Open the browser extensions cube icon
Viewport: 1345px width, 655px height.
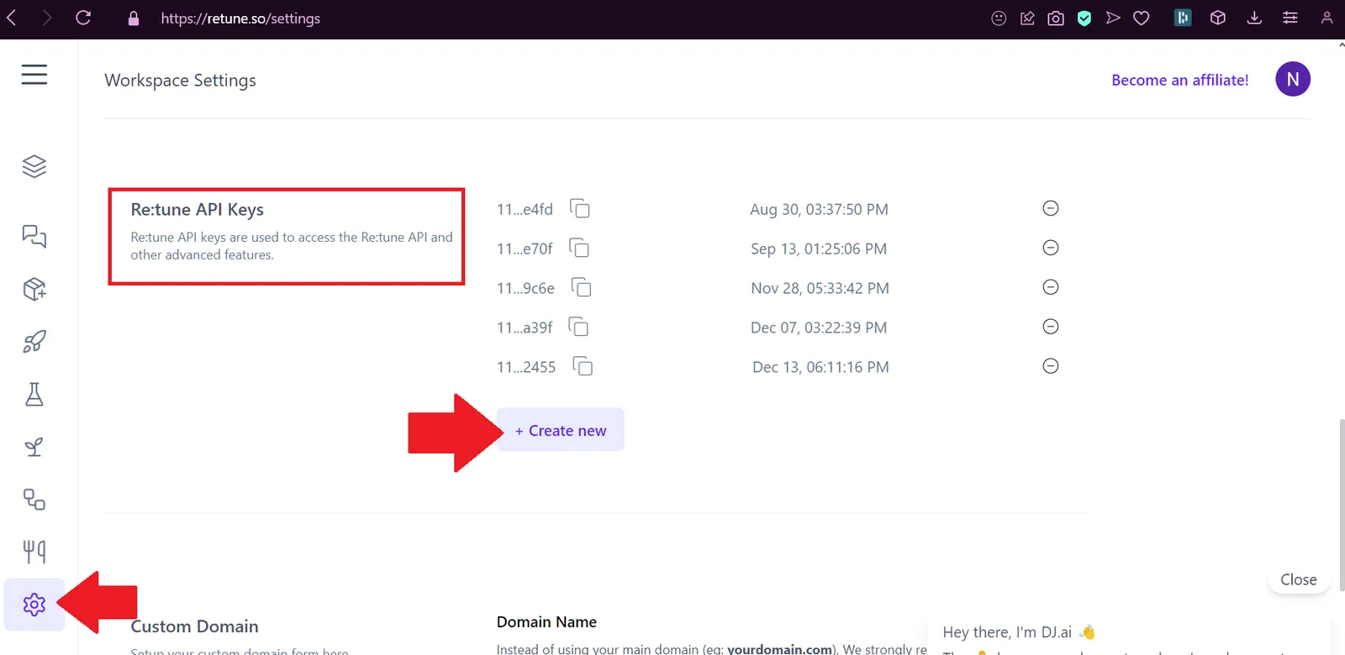(x=1218, y=18)
